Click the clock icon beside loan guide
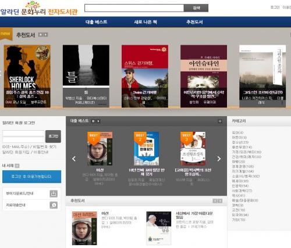The height and width of the screenshot is (248, 291). pos(54,205)
